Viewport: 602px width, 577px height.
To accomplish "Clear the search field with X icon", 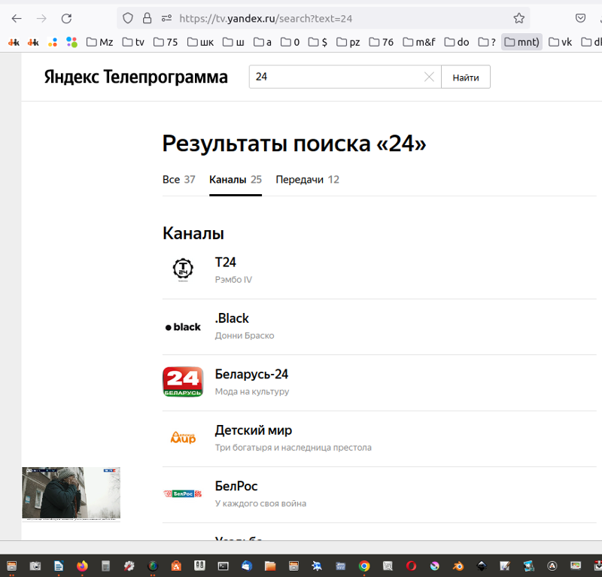I will [x=429, y=77].
